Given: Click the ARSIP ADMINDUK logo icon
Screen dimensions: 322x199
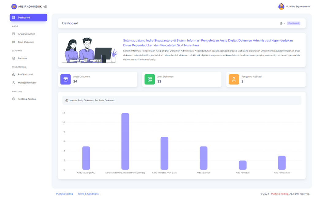Looking at the screenshot, I should tap(14, 6).
